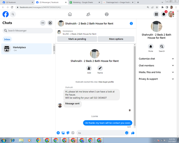Click the large listing photo in right panel
Screen dimensions: 179x143
click(x=156, y=26)
